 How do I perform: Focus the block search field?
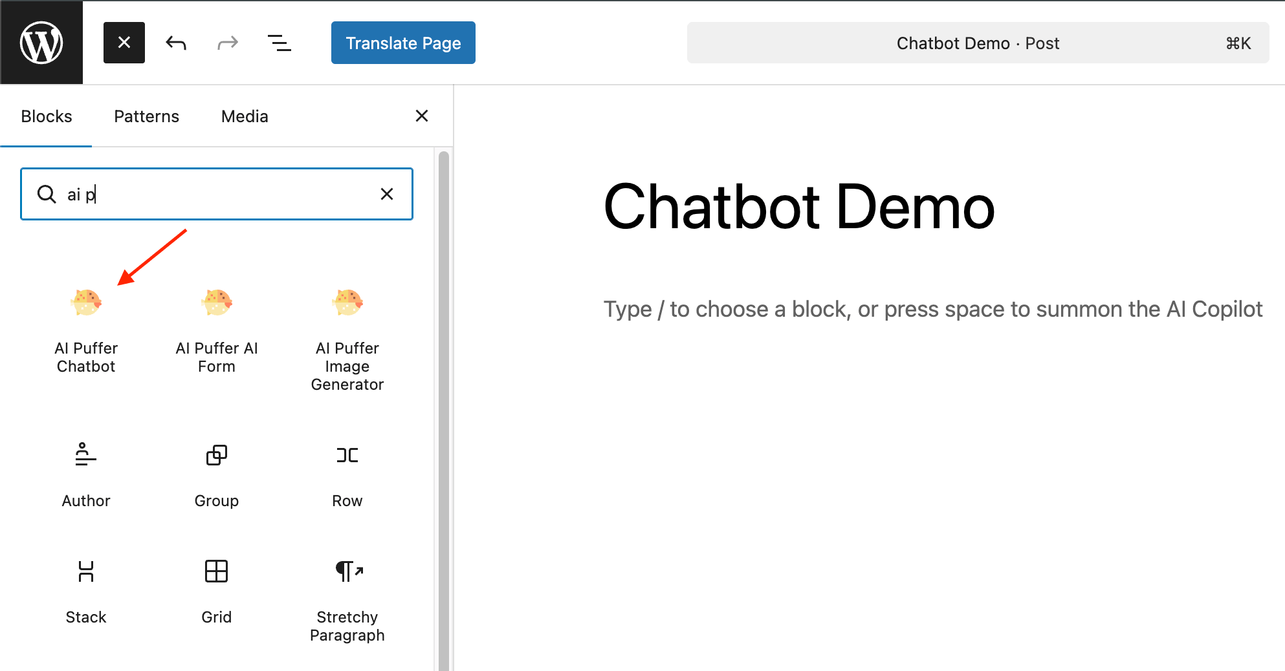coord(217,194)
